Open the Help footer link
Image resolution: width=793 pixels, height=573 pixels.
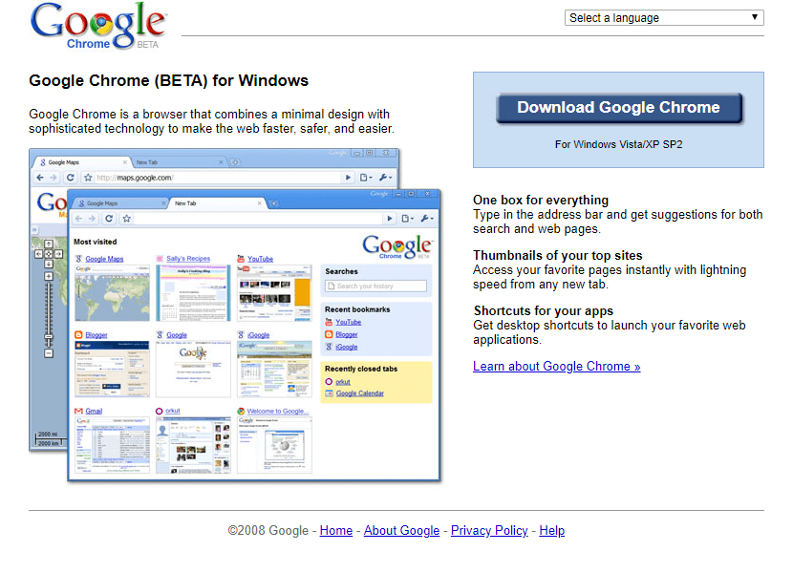point(552,531)
